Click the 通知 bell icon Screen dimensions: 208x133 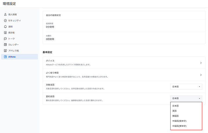pos(5,27)
